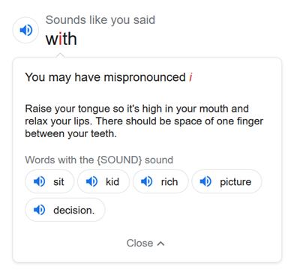Image resolution: width=297 pixels, height=278 pixels.
Task: Play pronunciation audio for the word "with"
Action: tap(25, 30)
